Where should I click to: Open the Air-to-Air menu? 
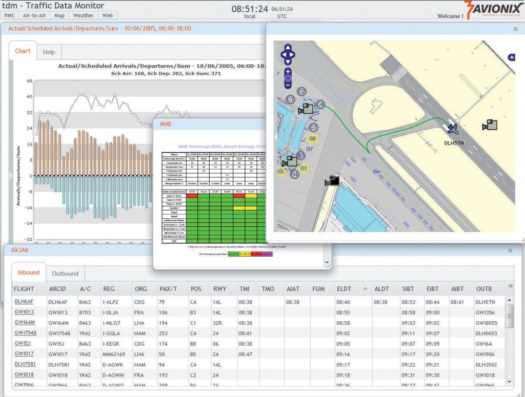click(x=35, y=15)
